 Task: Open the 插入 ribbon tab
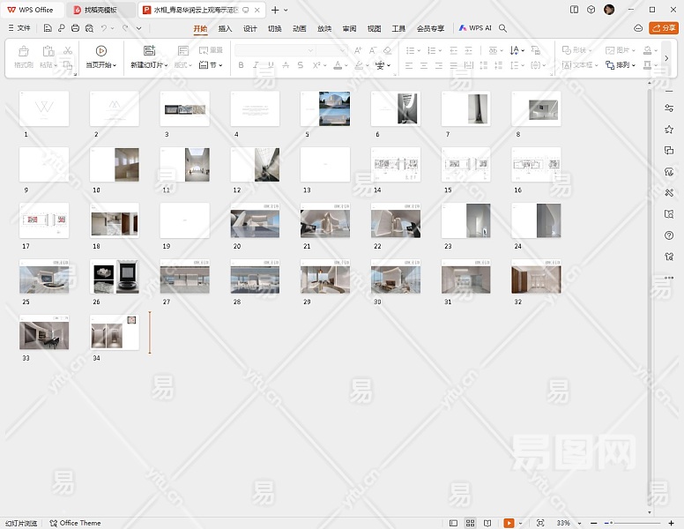pos(225,28)
